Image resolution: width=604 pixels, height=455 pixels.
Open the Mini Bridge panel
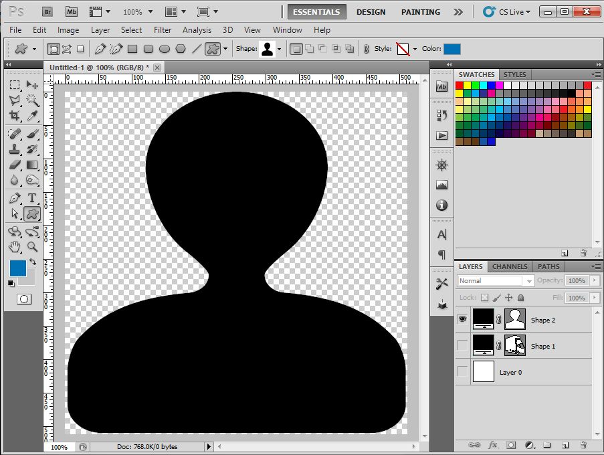coord(441,86)
